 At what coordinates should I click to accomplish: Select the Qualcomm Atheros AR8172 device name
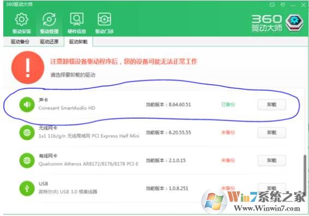(88, 164)
